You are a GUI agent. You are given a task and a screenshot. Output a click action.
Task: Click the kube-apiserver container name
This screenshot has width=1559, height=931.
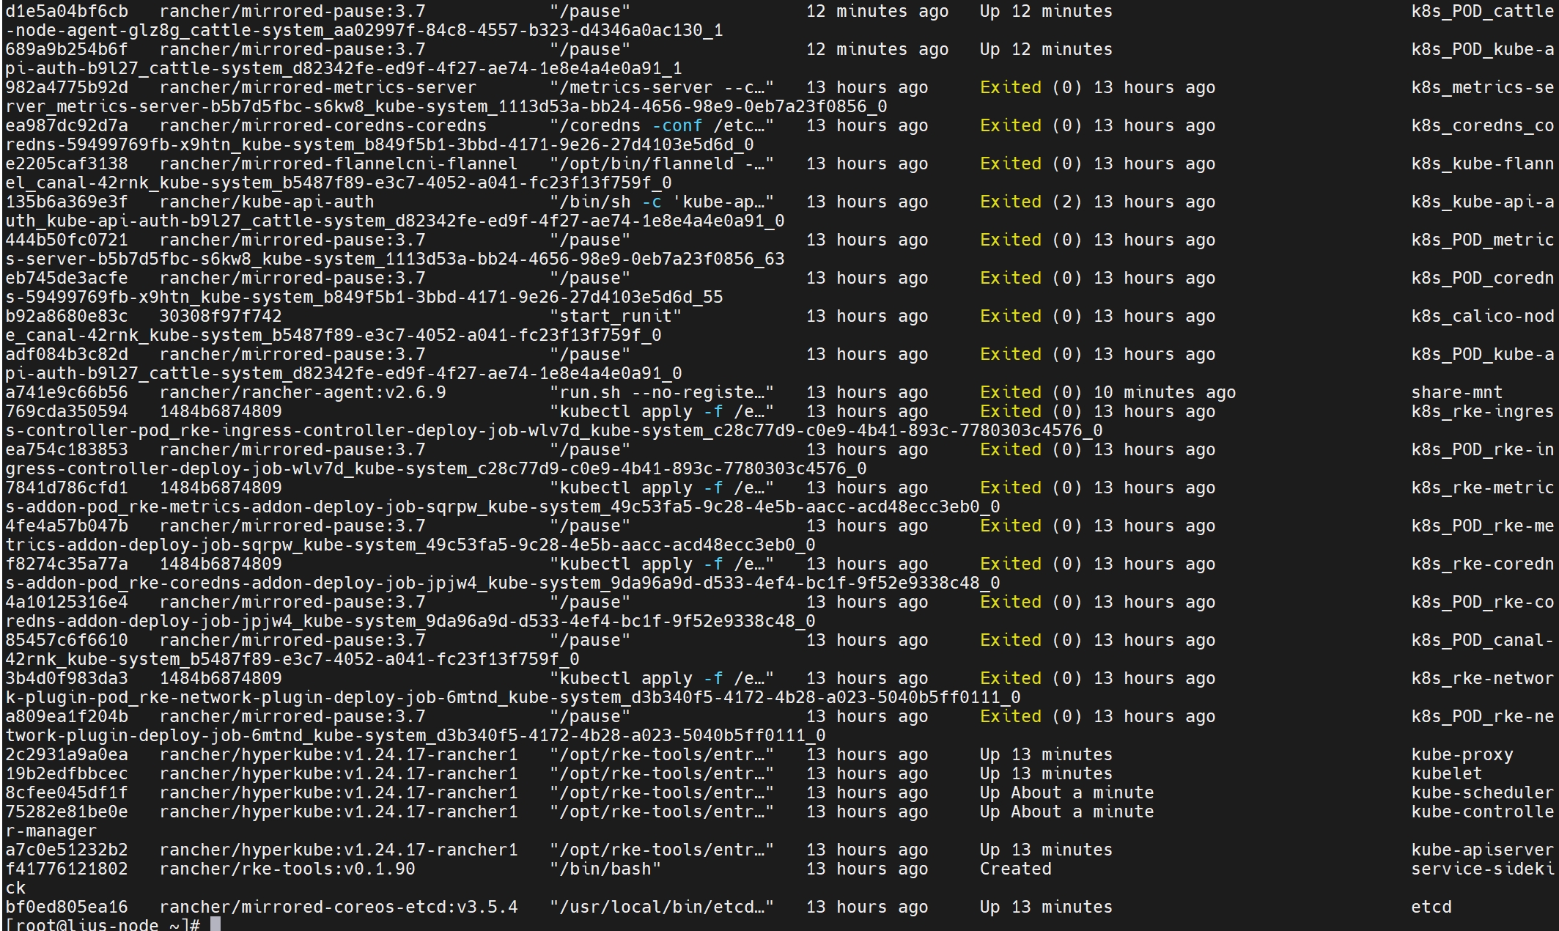pos(1483,850)
